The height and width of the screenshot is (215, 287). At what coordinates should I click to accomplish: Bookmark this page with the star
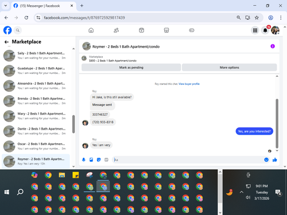(257, 18)
